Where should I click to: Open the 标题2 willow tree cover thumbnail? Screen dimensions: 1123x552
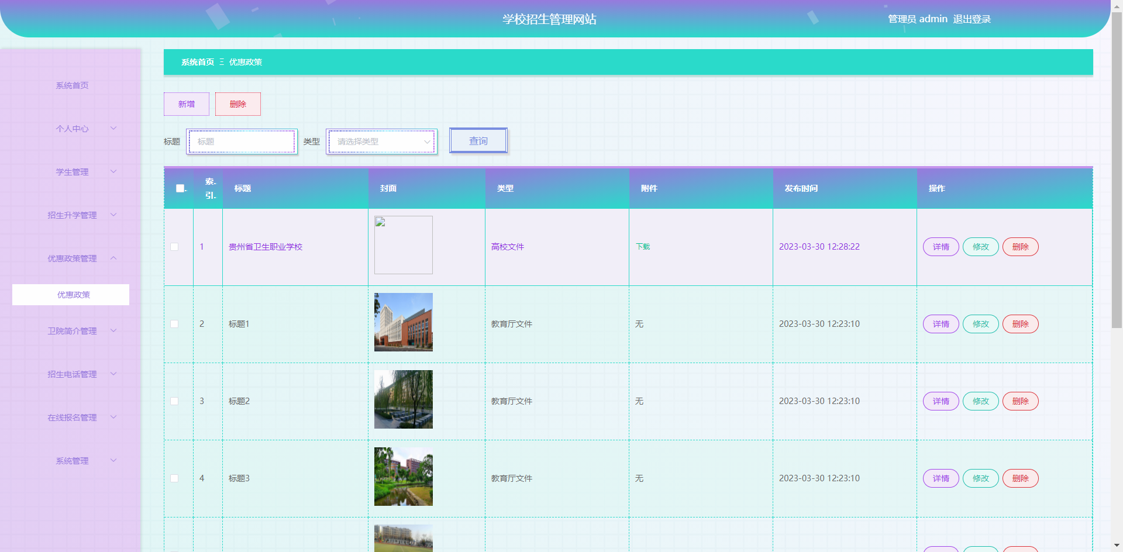click(403, 399)
